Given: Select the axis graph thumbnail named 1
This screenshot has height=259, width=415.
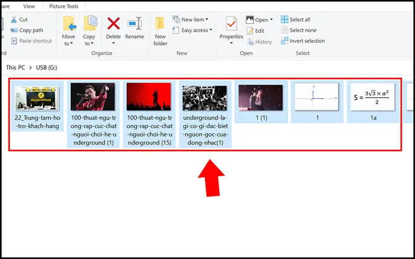Looking at the screenshot, I should tap(316, 97).
